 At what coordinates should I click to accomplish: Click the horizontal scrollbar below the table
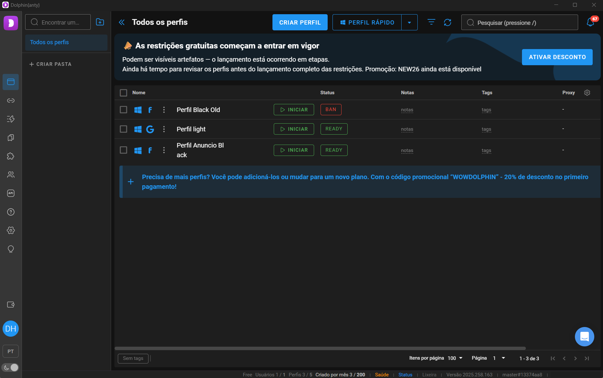point(320,348)
